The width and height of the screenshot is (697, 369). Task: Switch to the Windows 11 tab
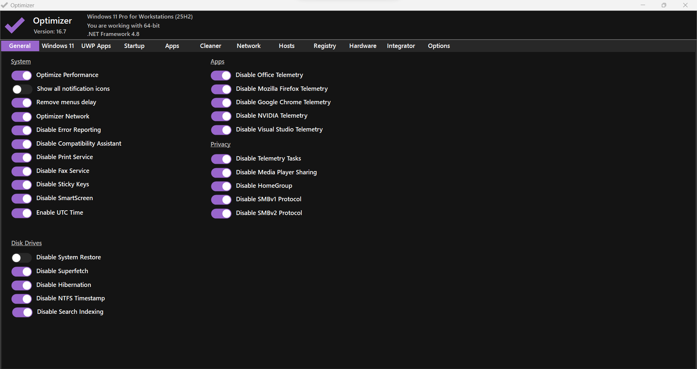pos(58,46)
